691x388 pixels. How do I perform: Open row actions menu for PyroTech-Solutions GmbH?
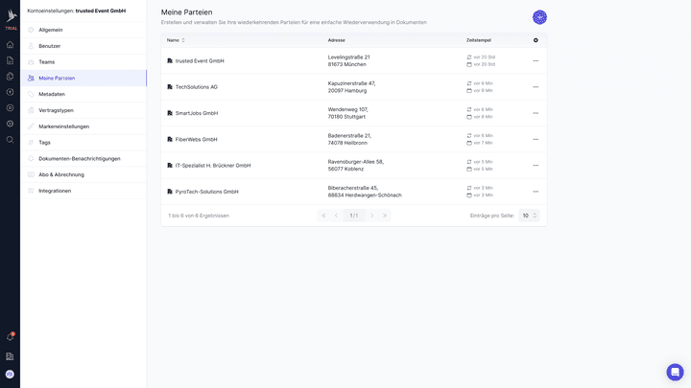(x=536, y=192)
